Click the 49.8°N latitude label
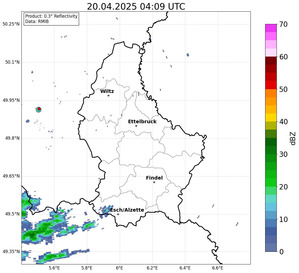Screen dimensions: 299x273 coord(12,138)
